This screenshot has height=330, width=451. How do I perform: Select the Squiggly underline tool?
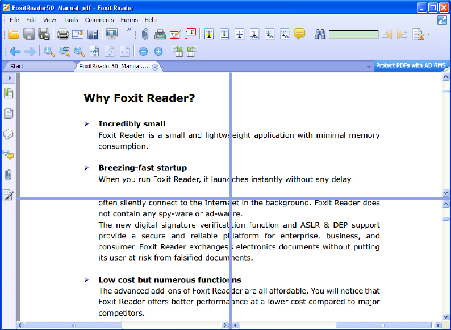(x=254, y=34)
